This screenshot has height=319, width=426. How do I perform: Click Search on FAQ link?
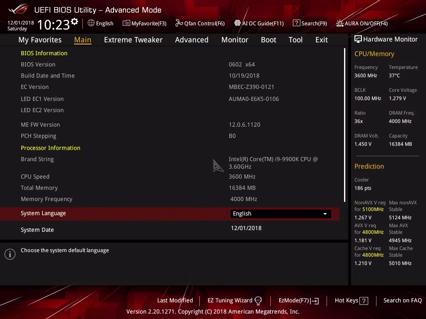pyautogui.click(x=402, y=301)
